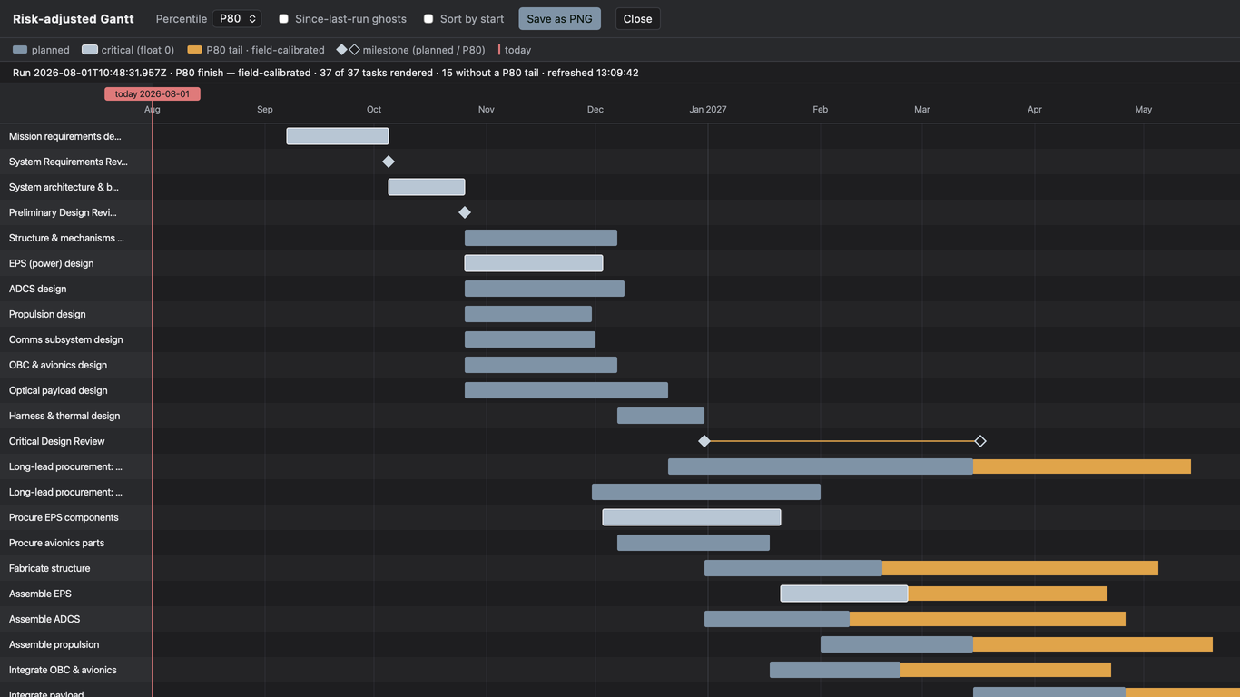The image size is (1240, 697).
Task: Click "Assemble ADCS" row label
Action: pyautogui.click(x=44, y=619)
